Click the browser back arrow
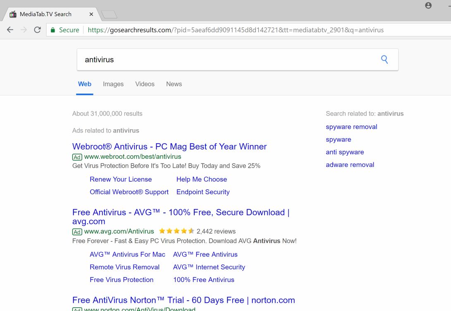The height and width of the screenshot is (311, 451). (10, 30)
